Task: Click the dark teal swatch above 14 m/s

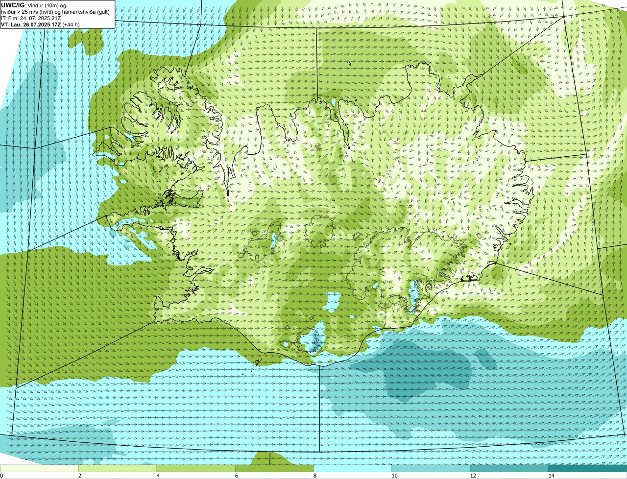Action: point(588,468)
